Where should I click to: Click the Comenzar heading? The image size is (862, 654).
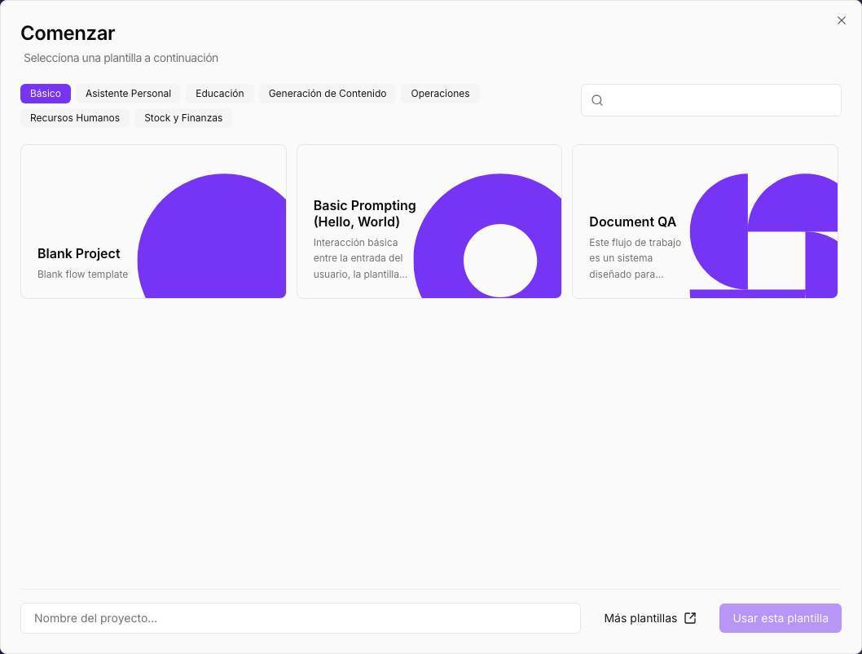click(68, 33)
